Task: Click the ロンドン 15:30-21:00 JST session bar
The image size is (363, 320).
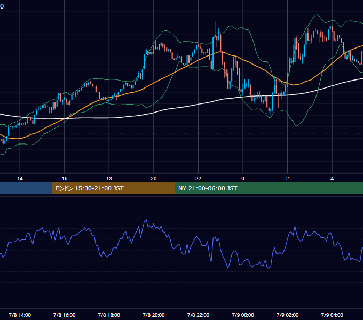Action: [113, 188]
